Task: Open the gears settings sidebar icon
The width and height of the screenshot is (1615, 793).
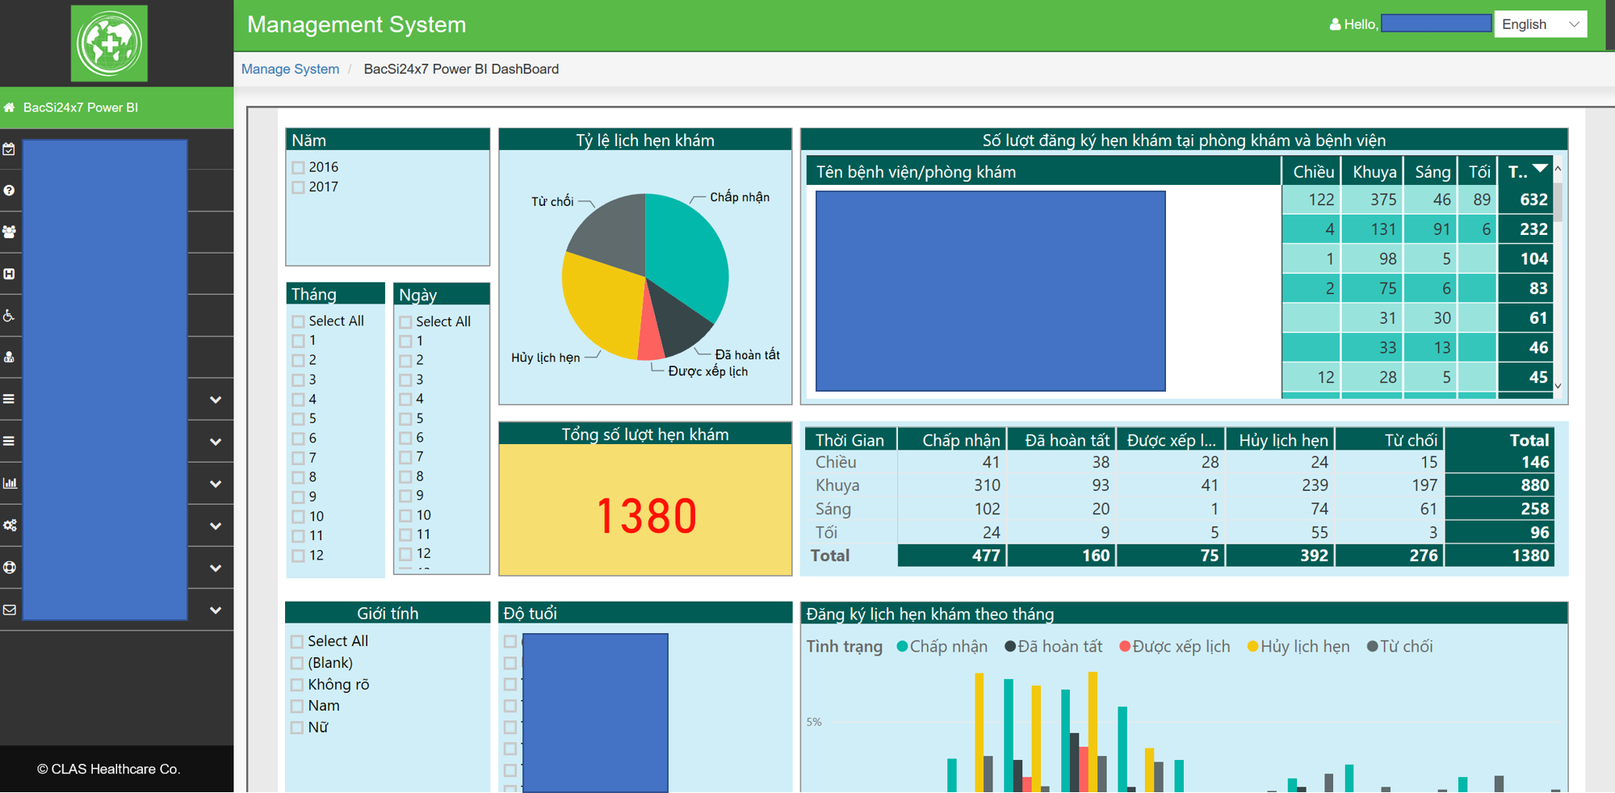Action: pyautogui.click(x=10, y=525)
